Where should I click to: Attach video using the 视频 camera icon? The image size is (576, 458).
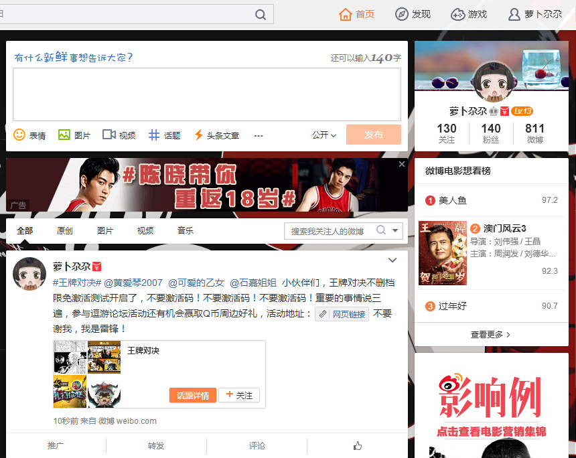pos(109,135)
